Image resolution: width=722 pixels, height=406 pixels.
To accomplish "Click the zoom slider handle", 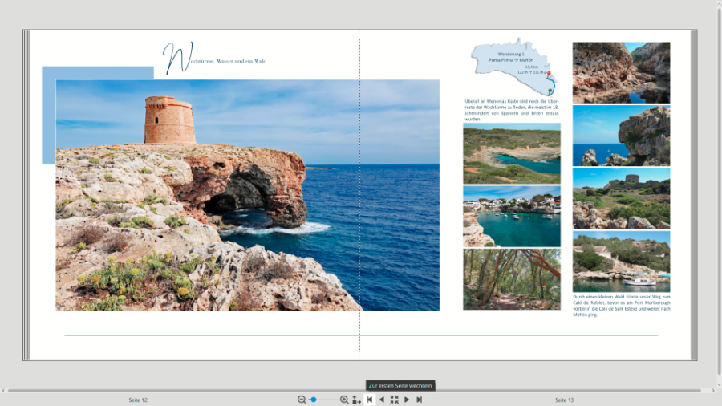I will click(x=314, y=400).
